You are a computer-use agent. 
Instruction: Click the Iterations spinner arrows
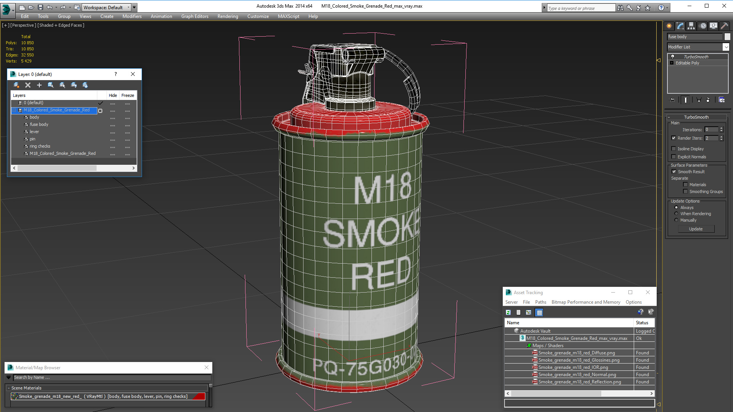[722, 130]
